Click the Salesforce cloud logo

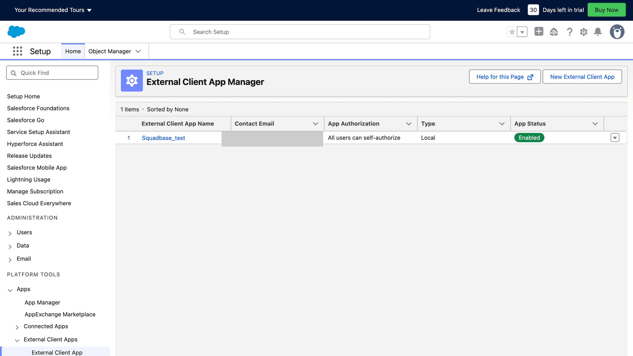16,32
